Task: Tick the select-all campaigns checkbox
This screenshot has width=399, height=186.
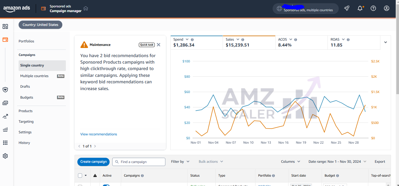Action: (80, 175)
